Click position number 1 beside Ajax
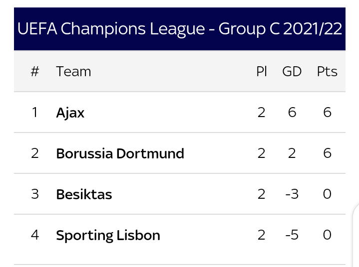This screenshot has height=267, width=359. point(35,112)
